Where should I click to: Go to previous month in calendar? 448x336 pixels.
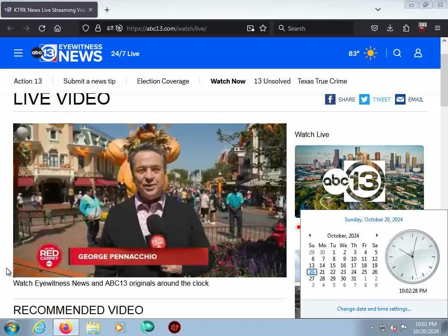(x=310, y=235)
